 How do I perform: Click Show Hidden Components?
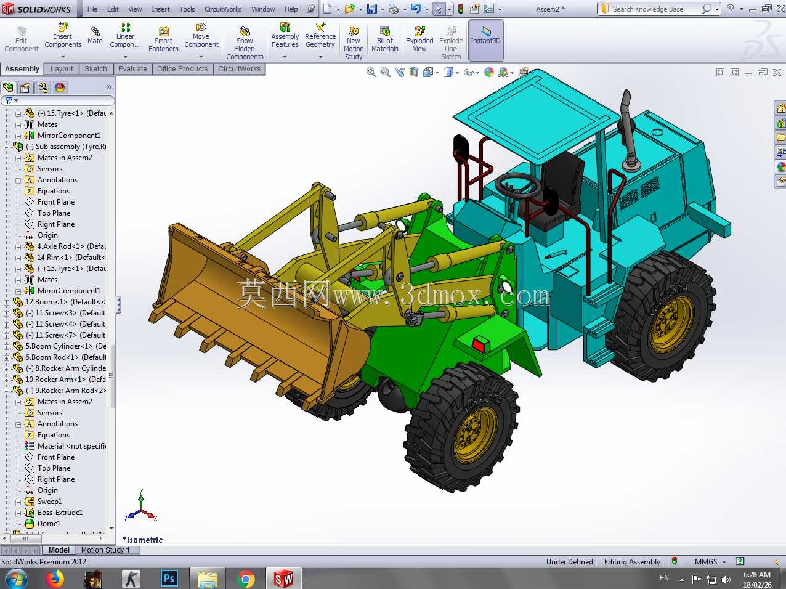[x=245, y=43]
